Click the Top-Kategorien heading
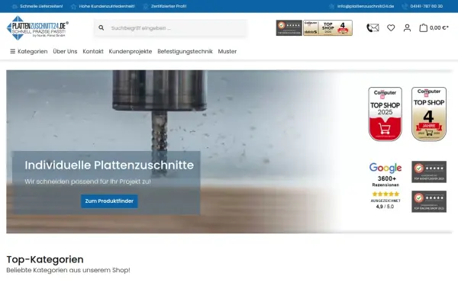The height and width of the screenshot is (286, 458). (x=45, y=259)
